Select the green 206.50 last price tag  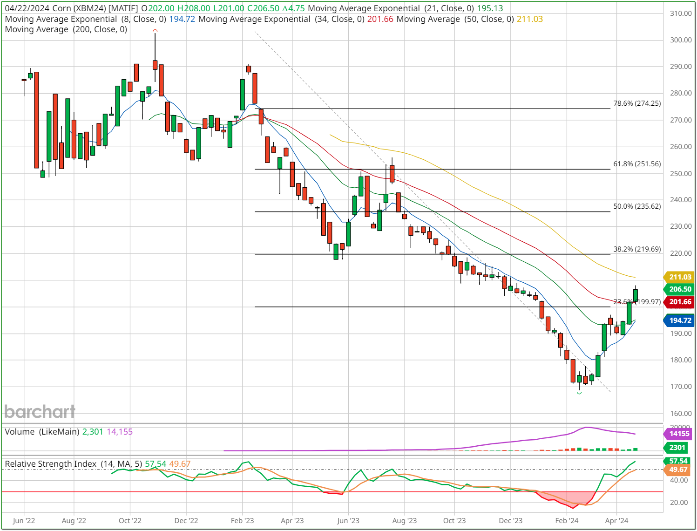pyautogui.click(x=680, y=289)
